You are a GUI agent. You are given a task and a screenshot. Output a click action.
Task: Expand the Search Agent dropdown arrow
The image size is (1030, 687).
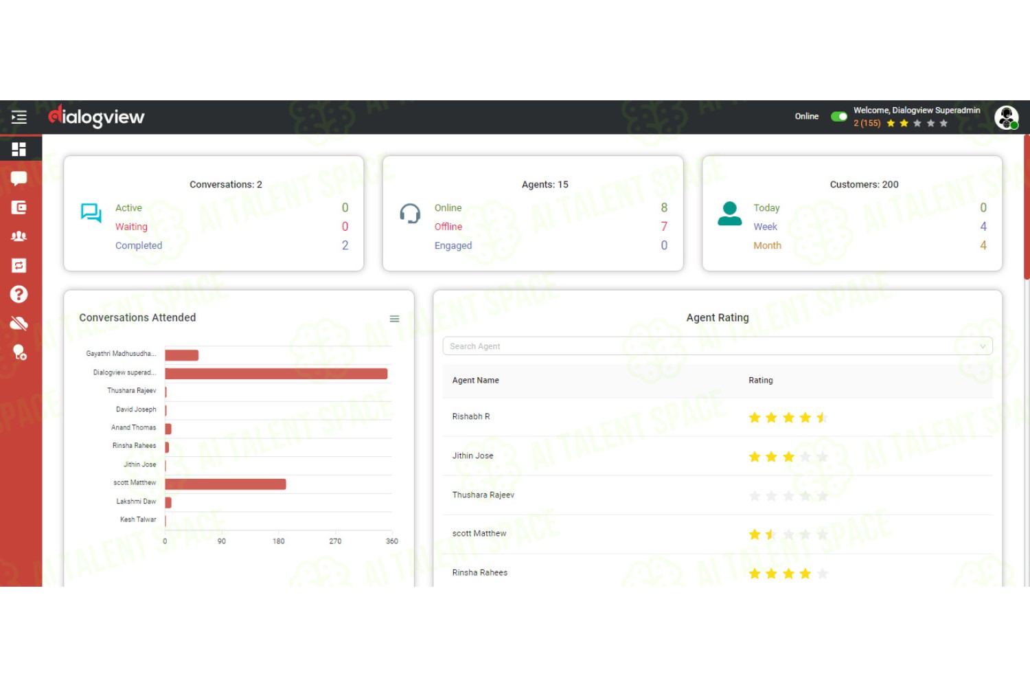[x=983, y=346]
